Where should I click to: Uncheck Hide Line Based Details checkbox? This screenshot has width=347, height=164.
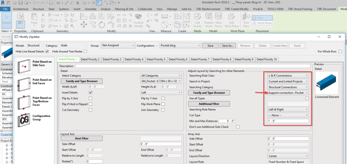coord(47,51)
